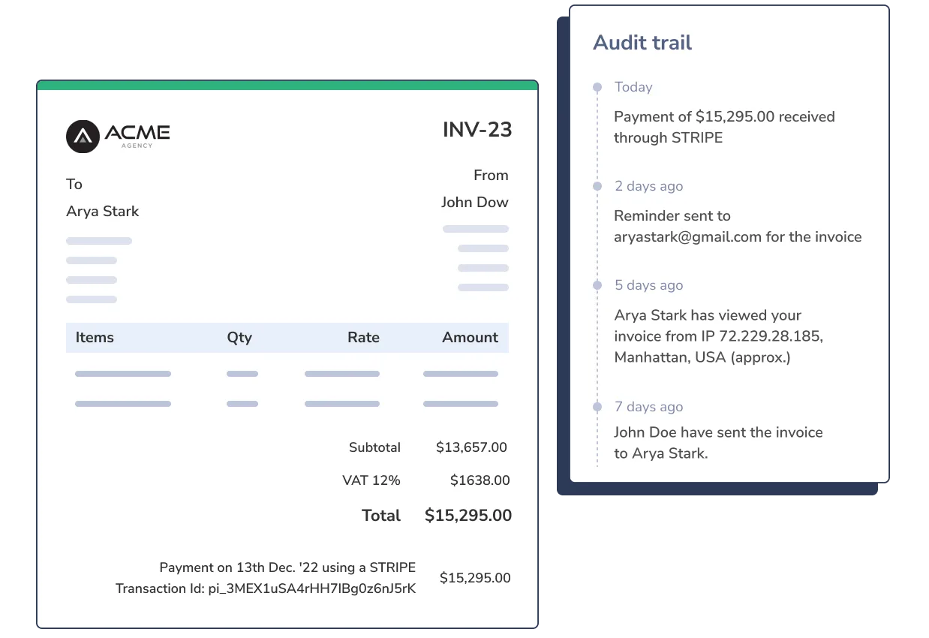Click the 2 days ago timeline dot
Image resolution: width=929 pixels, height=638 pixels.
coord(597,186)
